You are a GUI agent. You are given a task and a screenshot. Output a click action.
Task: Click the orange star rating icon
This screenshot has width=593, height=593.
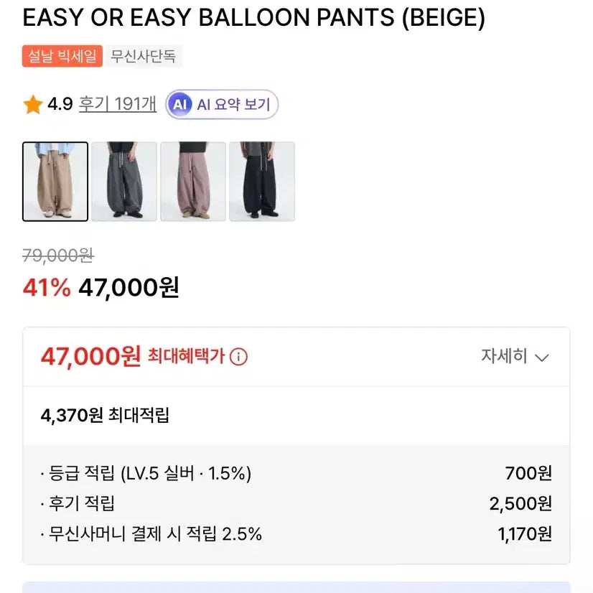(32, 105)
